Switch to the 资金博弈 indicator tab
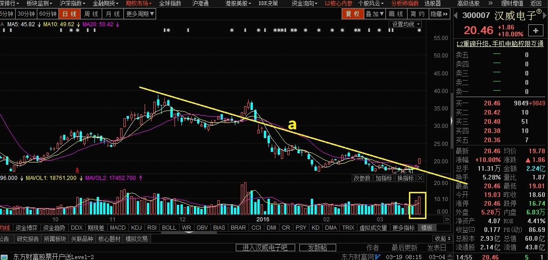 (x=27, y=228)
